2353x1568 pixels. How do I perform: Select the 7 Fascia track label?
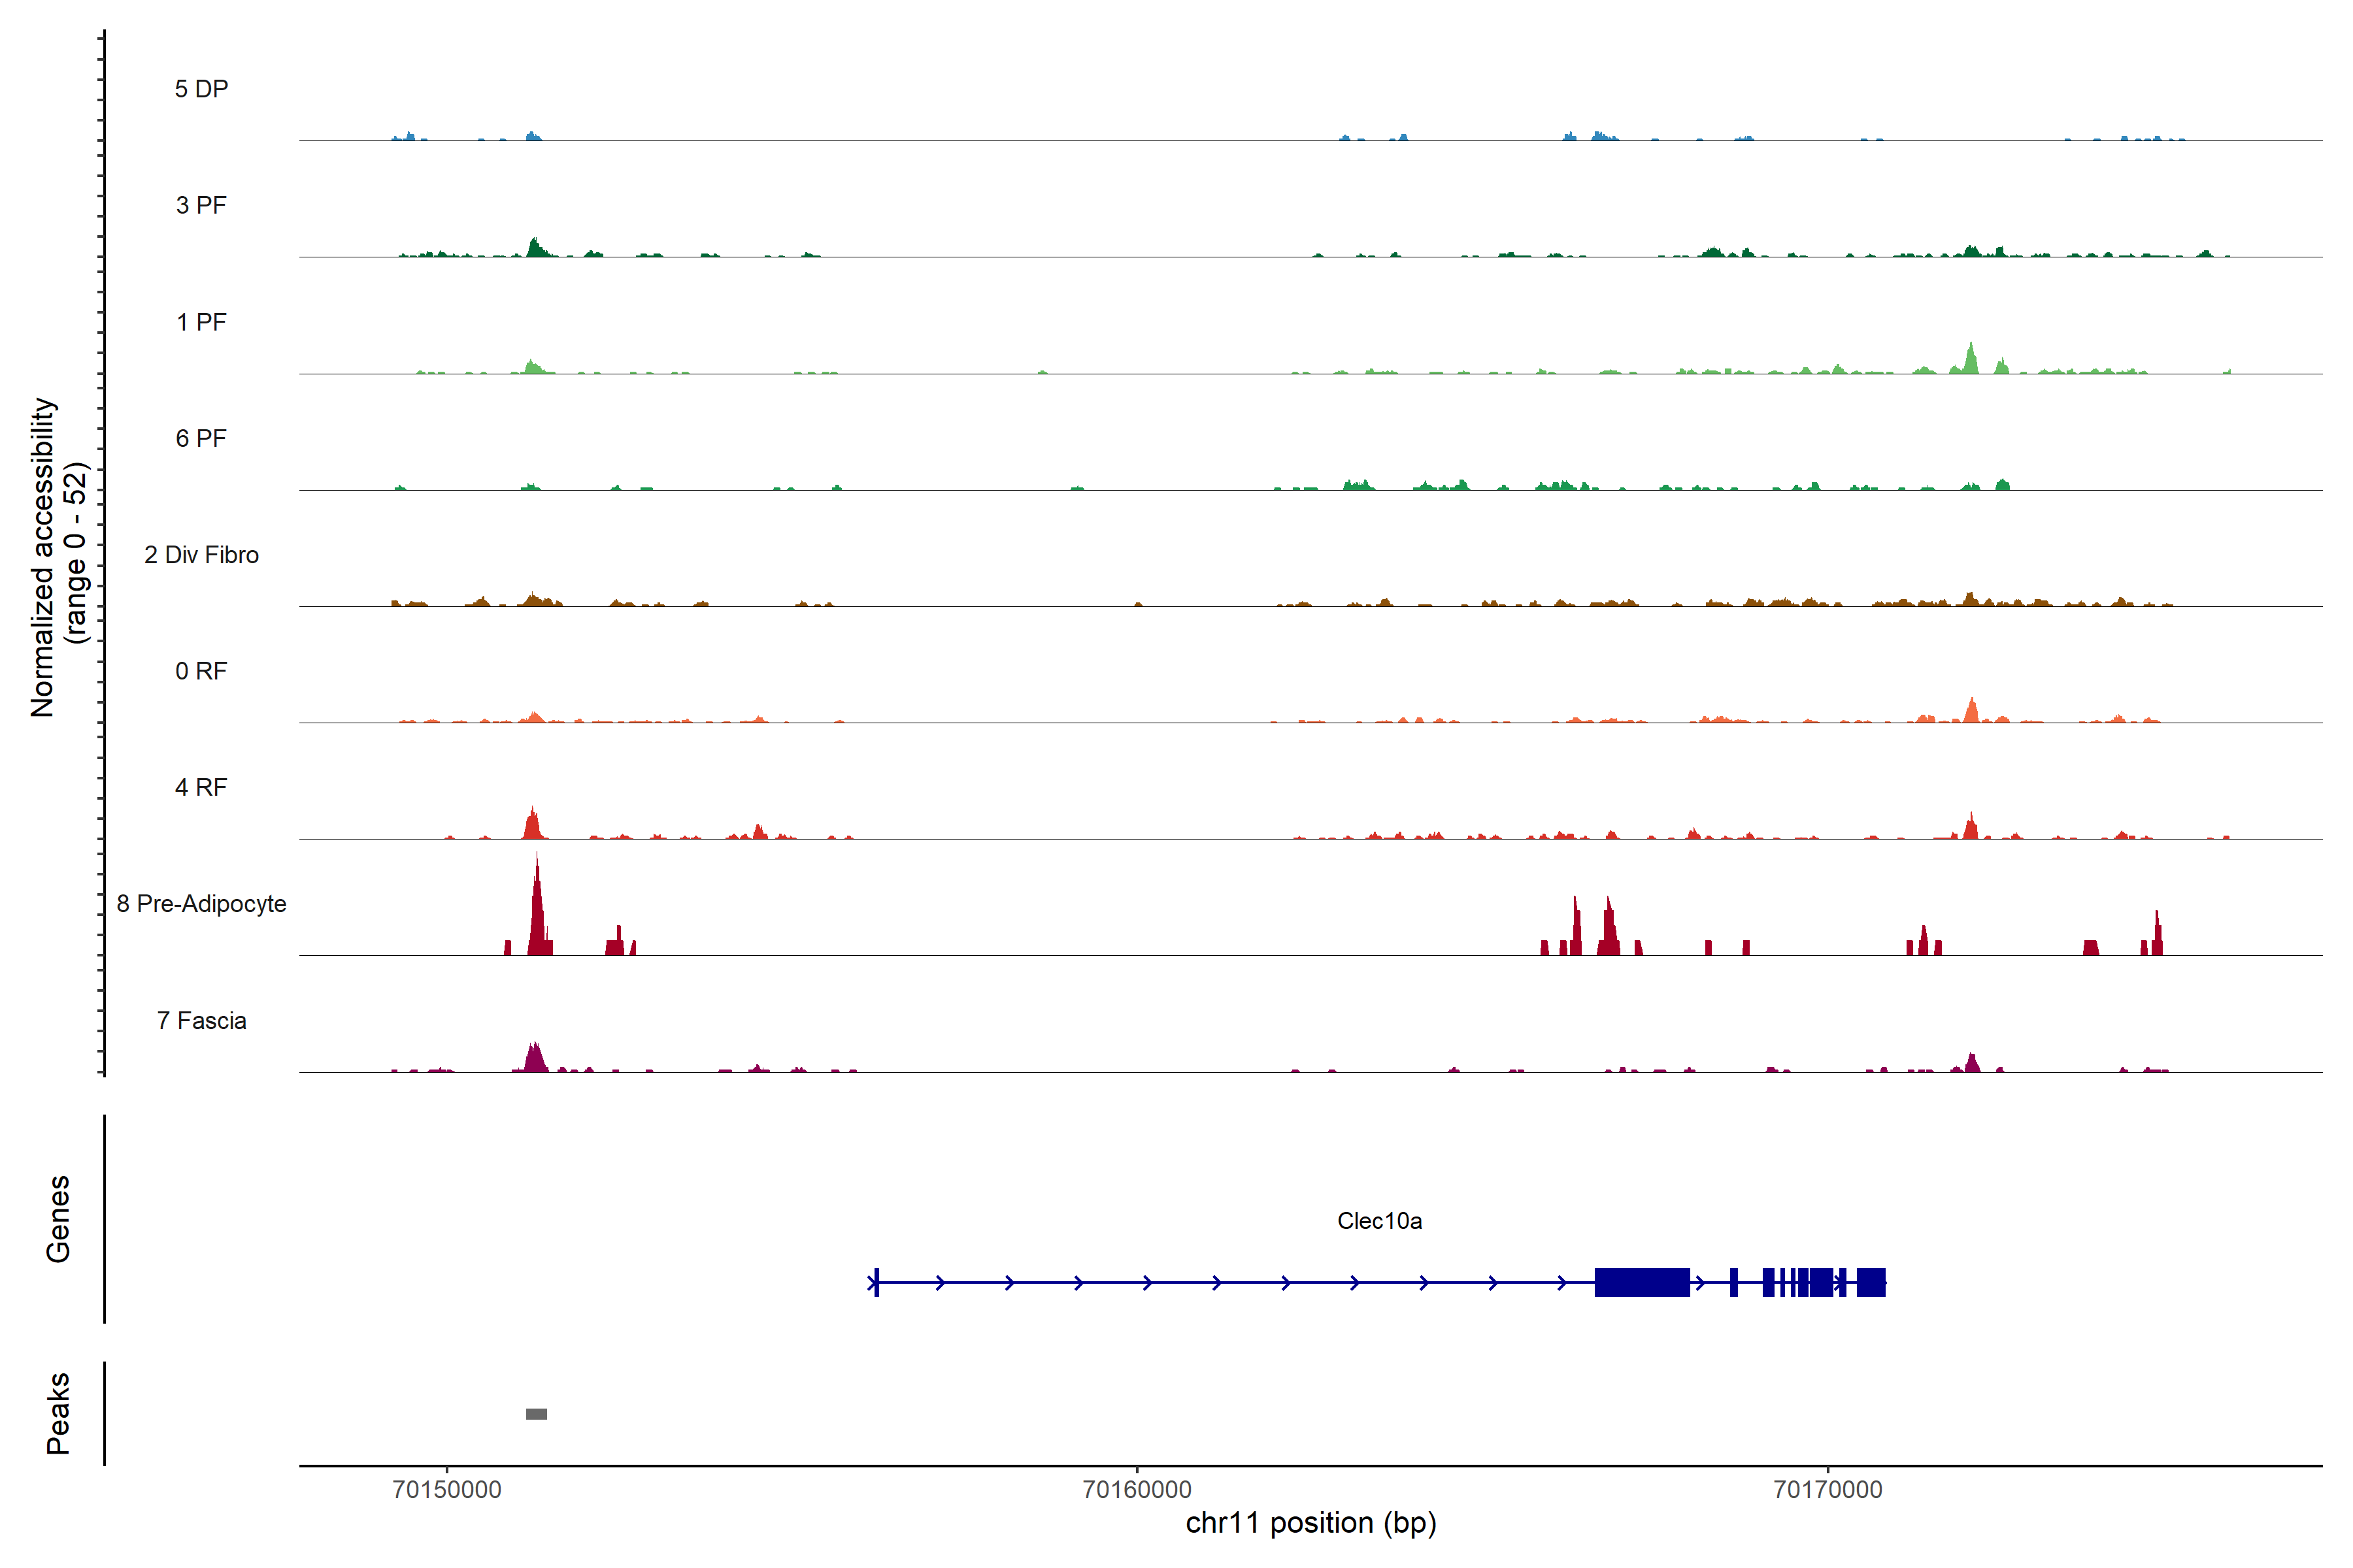click(201, 1020)
